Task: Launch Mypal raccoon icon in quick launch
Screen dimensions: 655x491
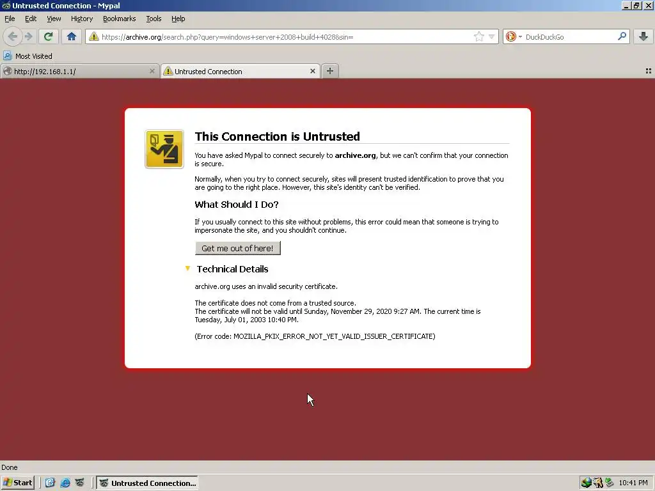Action: click(x=79, y=483)
